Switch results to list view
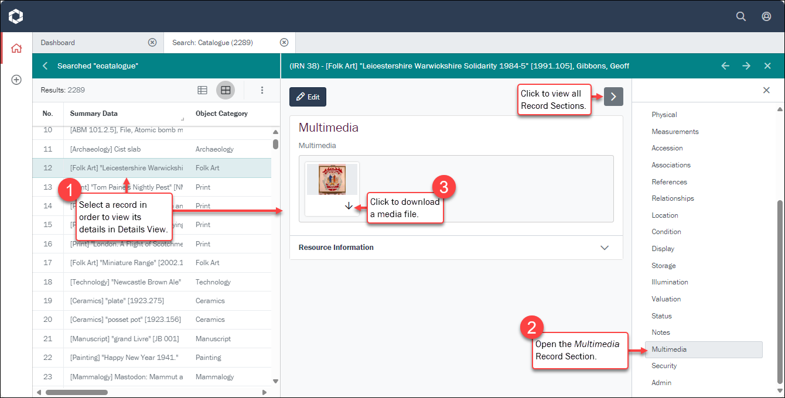The height and width of the screenshot is (398, 785). pos(202,90)
